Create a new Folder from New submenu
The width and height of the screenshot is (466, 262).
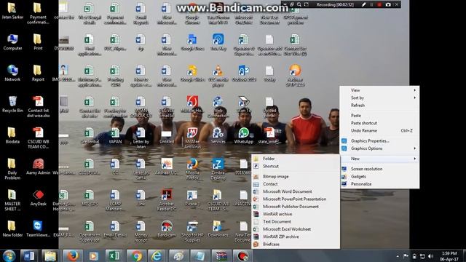tap(296, 159)
